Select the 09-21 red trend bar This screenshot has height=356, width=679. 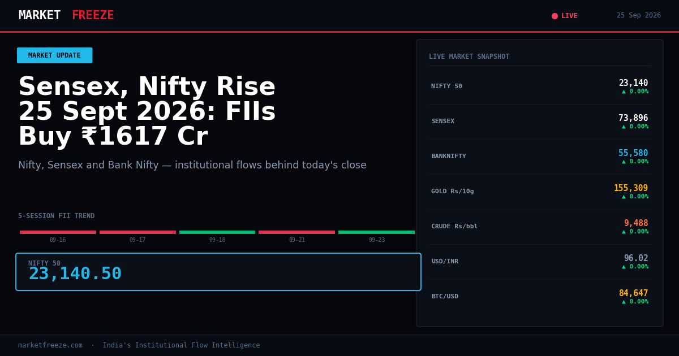coord(296,232)
